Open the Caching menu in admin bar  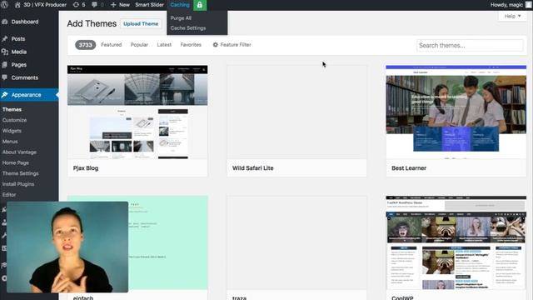[180, 5]
